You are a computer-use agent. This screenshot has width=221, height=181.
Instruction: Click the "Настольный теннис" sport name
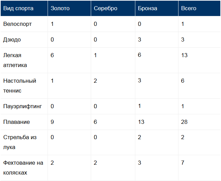(19, 86)
